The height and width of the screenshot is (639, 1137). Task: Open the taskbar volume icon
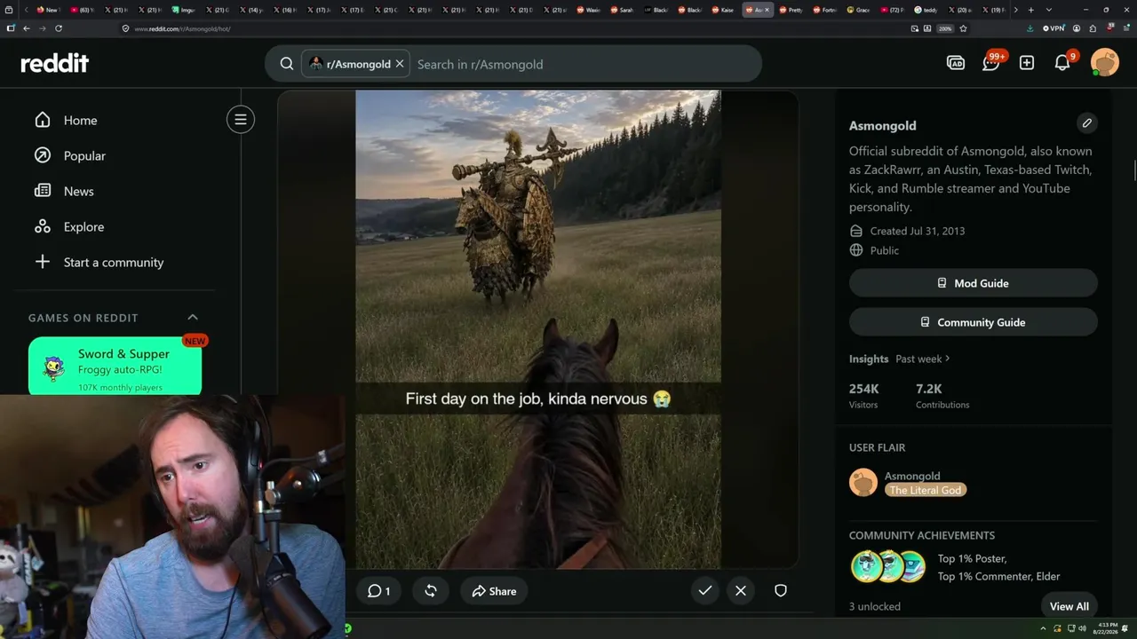pos(1082,628)
